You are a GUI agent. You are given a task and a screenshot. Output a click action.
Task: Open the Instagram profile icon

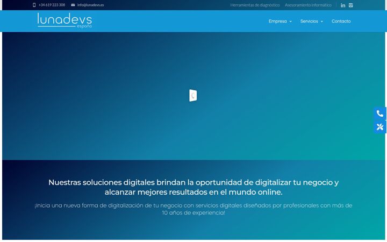point(350,5)
